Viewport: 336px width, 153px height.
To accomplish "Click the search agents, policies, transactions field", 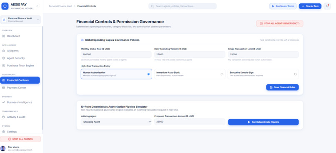I will pyautogui.click(x=182, y=6).
